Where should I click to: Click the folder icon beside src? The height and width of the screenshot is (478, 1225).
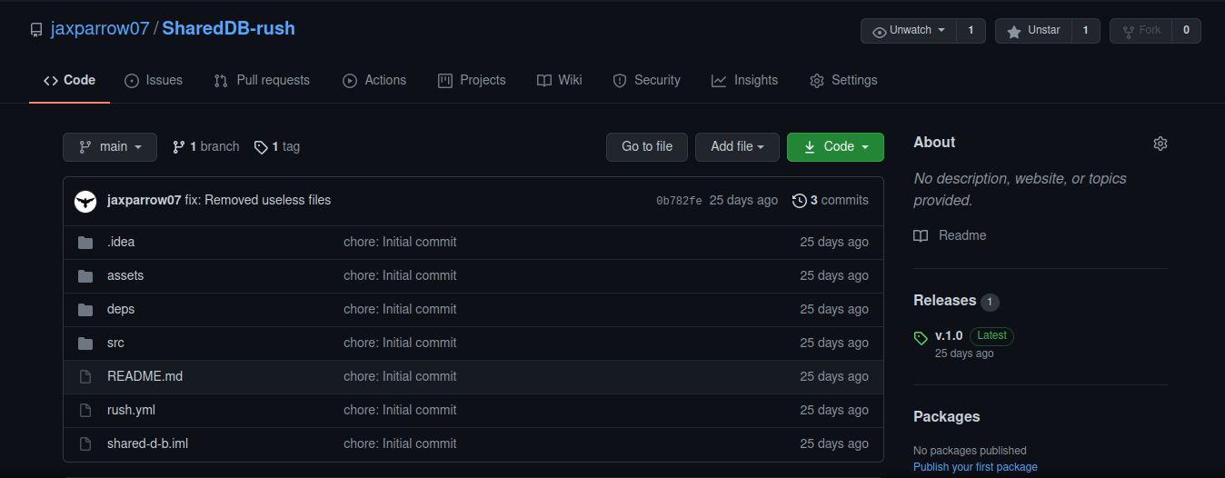point(85,343)
